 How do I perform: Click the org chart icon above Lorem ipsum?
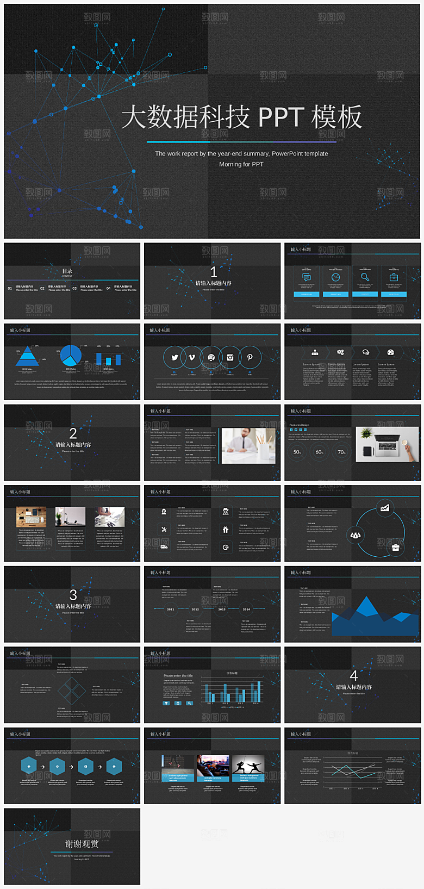tap(315, 352)
